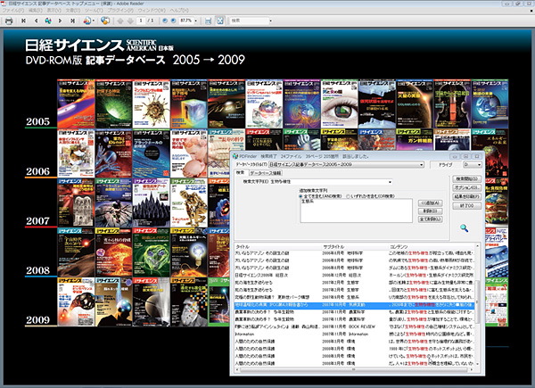Open the ヘルプ(H) menu
Viewport: 535px width, 388px height.
click(179, 11)
